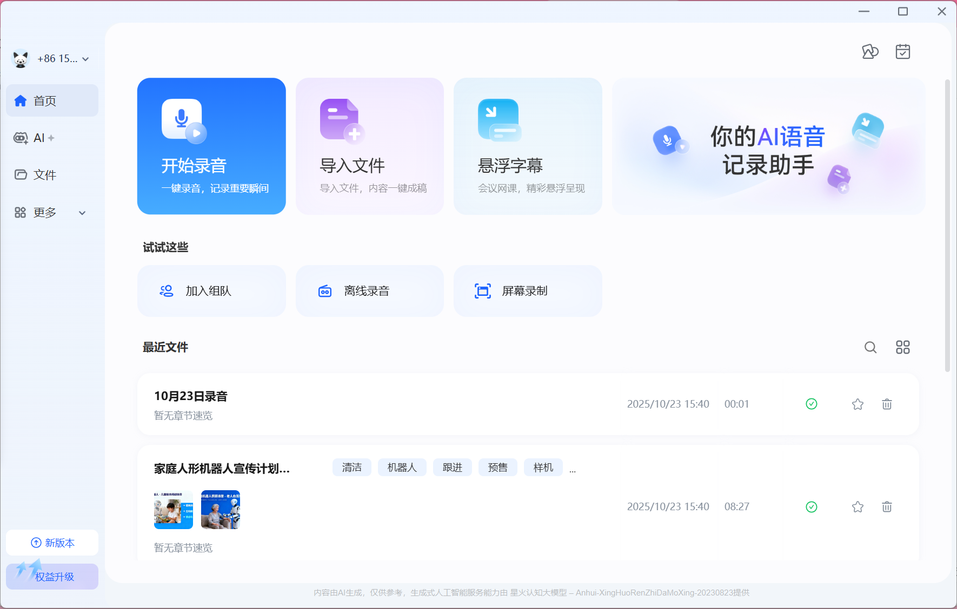Open 导入文件 to import a file
Screen dimensions: 957x609
[369, 146]
